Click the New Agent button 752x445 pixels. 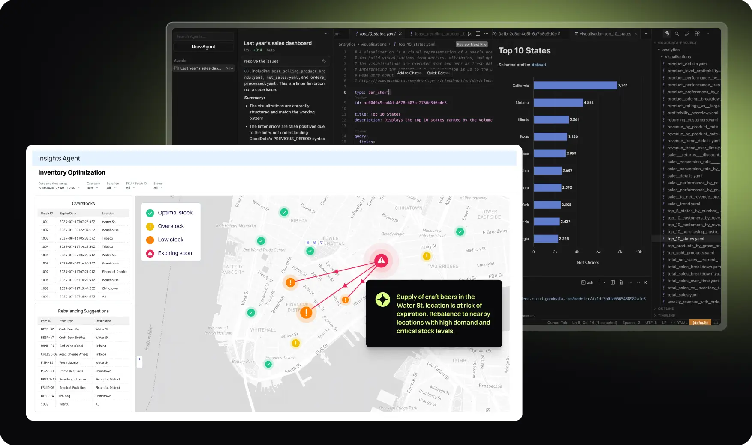[x=203, y=47]
